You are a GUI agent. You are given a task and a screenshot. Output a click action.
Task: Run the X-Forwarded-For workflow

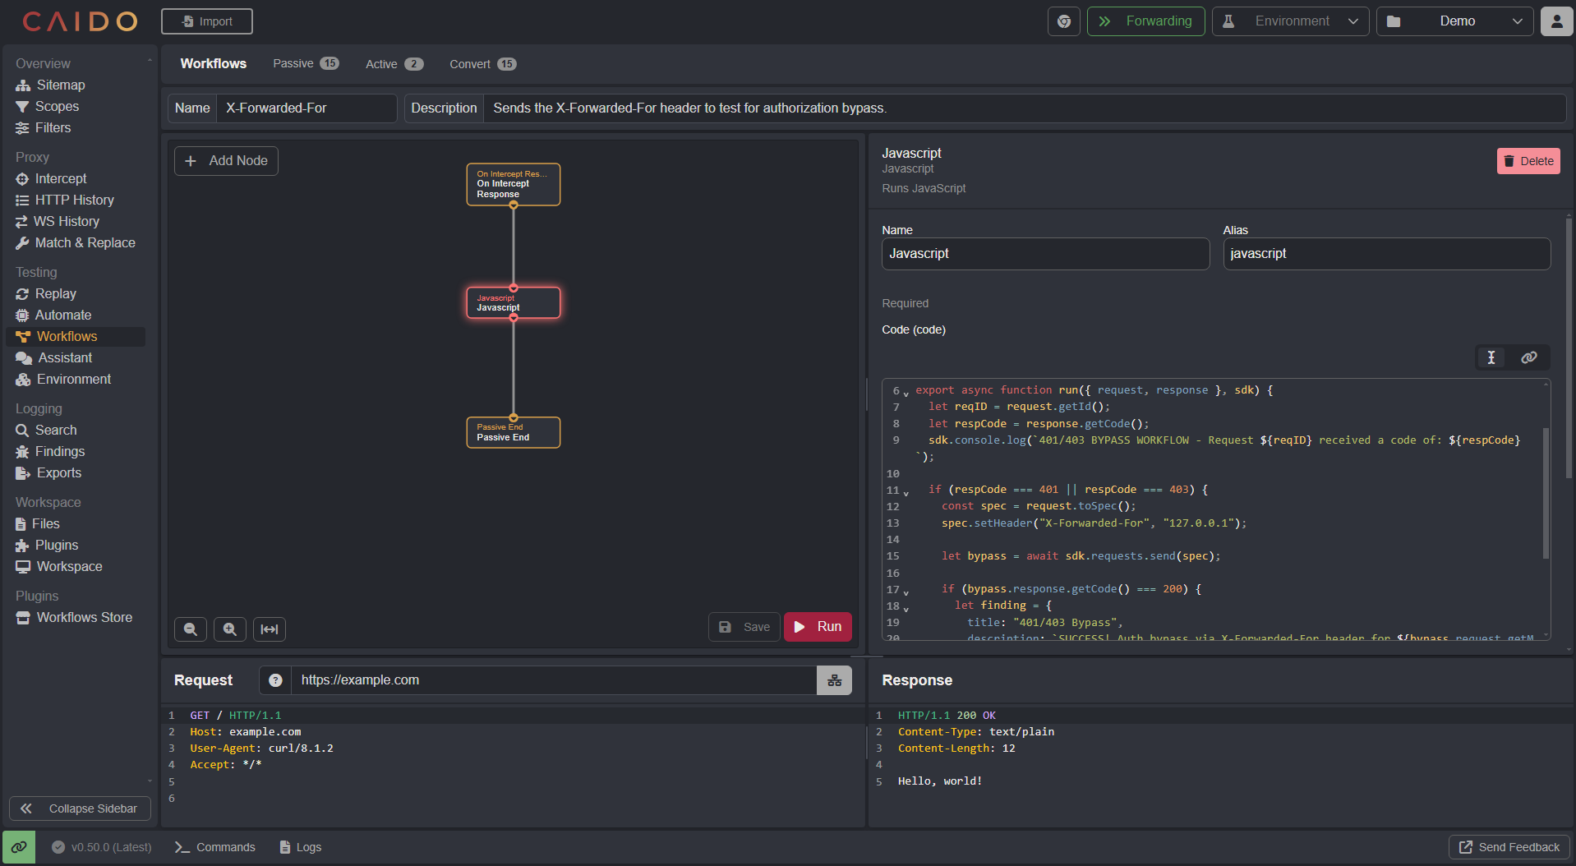(x=817, y=626)
